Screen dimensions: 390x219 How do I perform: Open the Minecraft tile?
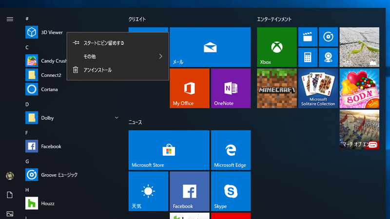point(277,89)
